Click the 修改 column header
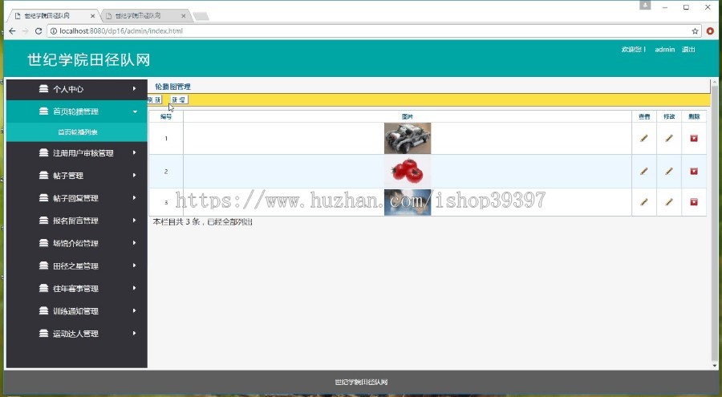The width and height of the screenshot is (722, 397). coord(669,116)
